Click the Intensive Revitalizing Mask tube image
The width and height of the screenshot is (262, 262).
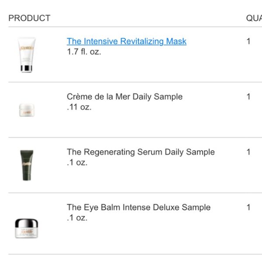point(26,55)
